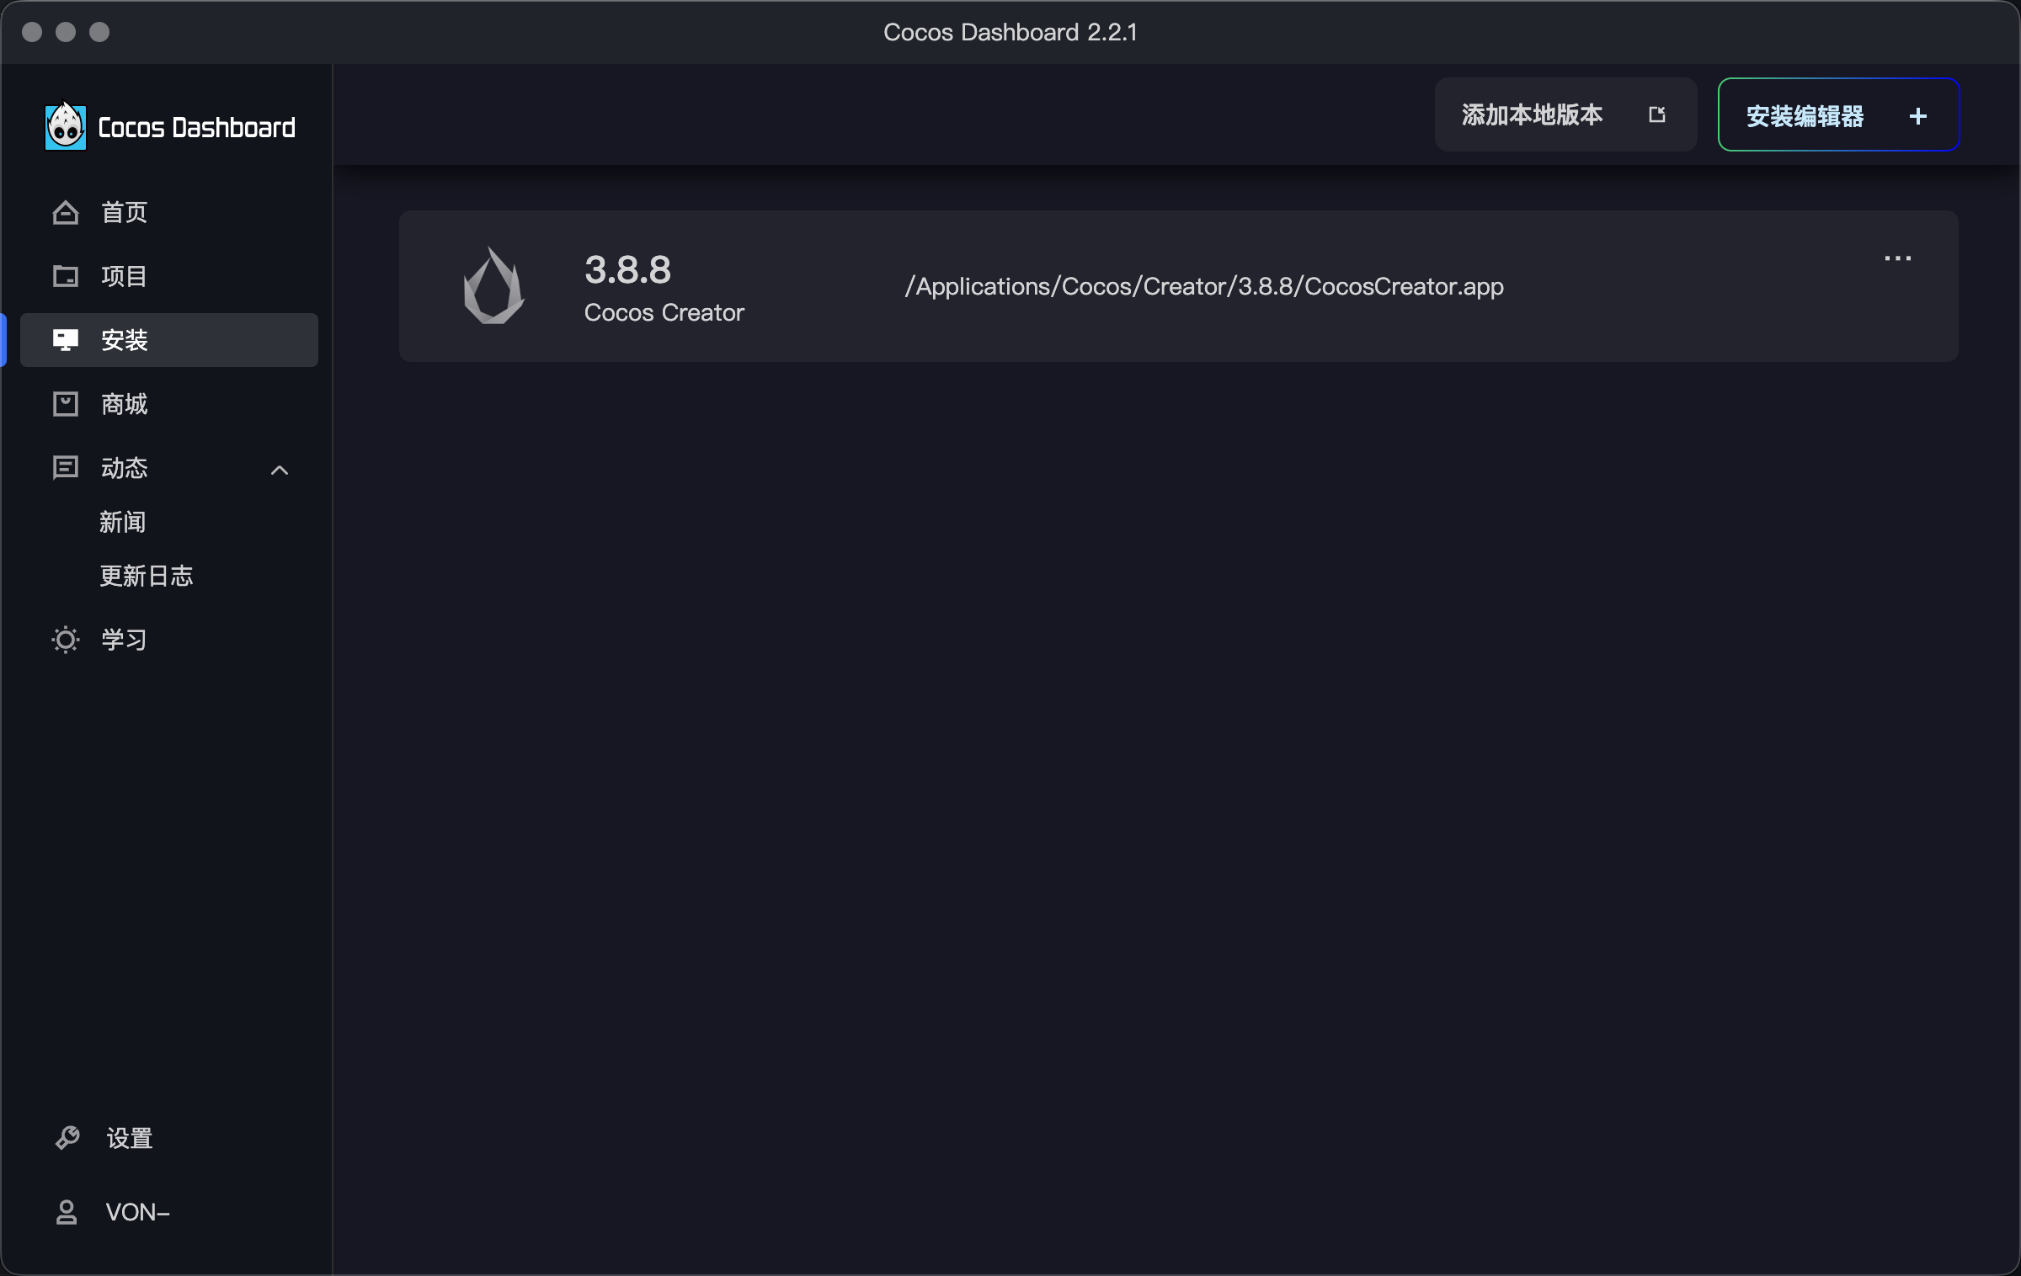Viewport: 2021px width, 1276px height.
Task: Select the 安装 sidebar item
Action: tap(168, 340)
